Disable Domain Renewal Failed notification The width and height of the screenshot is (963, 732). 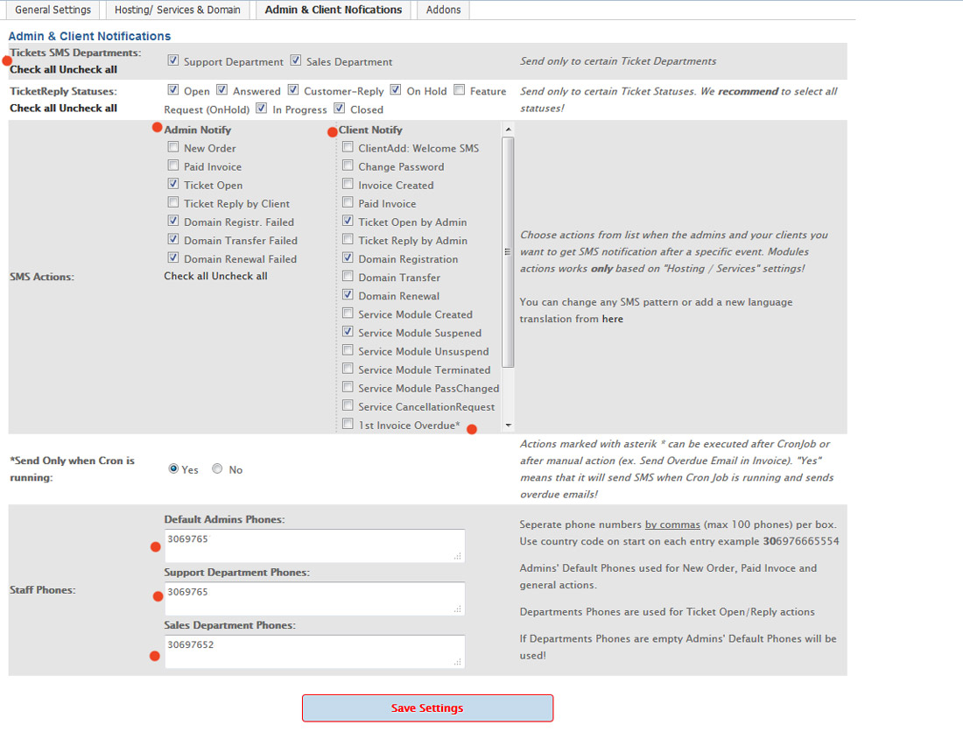(173, 257)
